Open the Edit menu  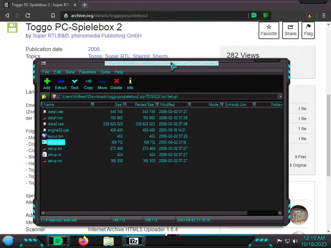[x=57, y=72]
